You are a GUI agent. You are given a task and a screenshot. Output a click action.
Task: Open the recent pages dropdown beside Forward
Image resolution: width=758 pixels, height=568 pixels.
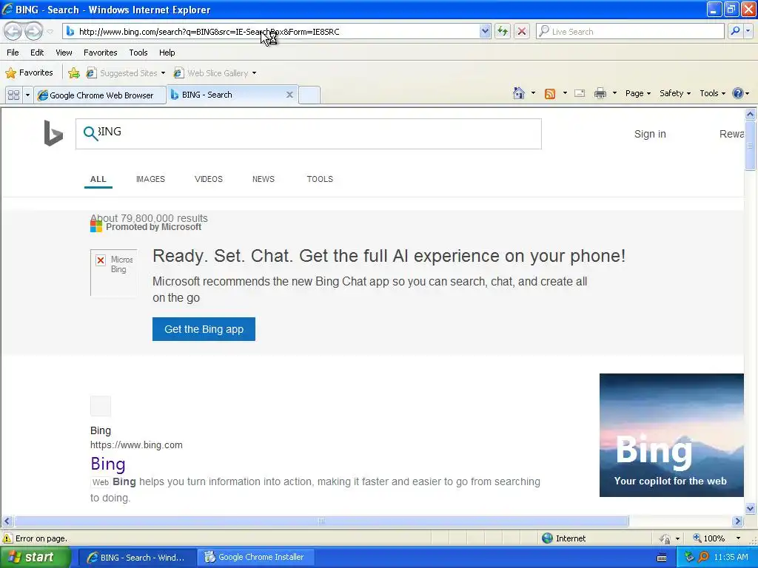pyautogui.click(x=50, y=32)
